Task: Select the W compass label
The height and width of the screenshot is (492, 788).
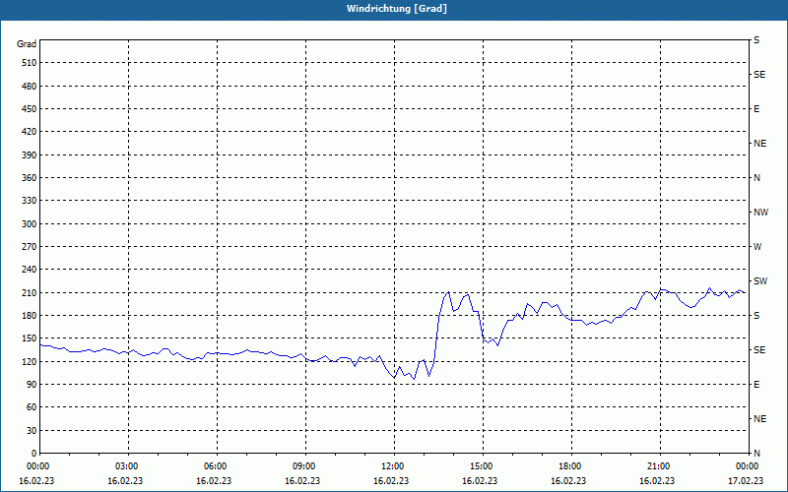Action: tap(757, 247)
